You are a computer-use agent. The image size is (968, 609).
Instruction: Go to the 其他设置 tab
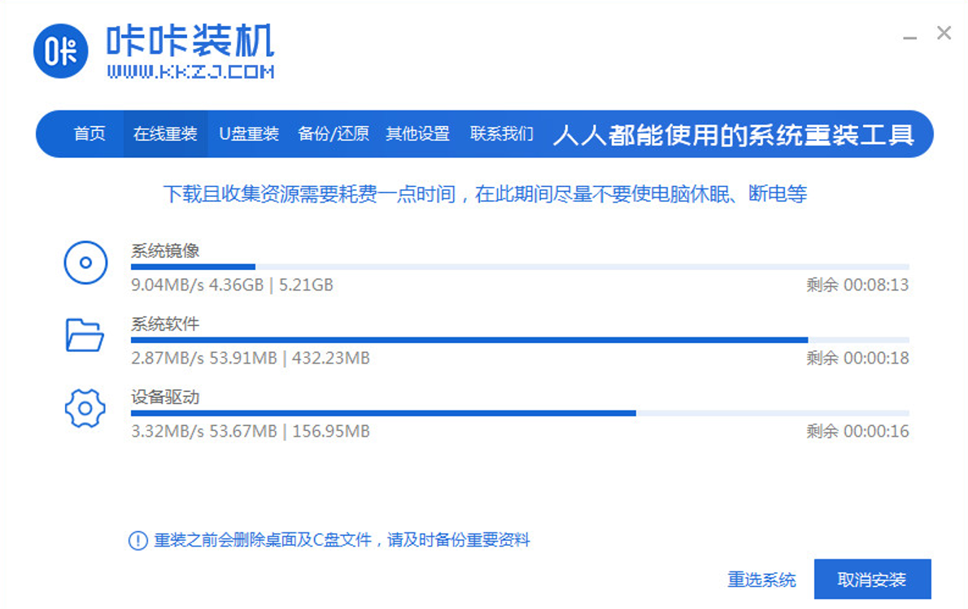(x=417, y=134)
